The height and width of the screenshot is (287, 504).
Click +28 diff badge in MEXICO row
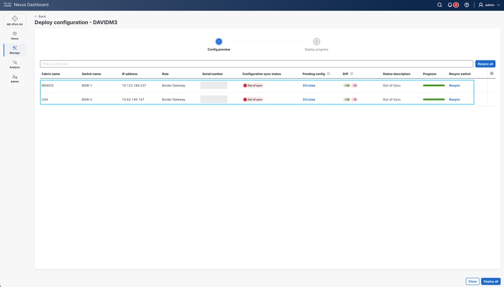pos(347,85)
